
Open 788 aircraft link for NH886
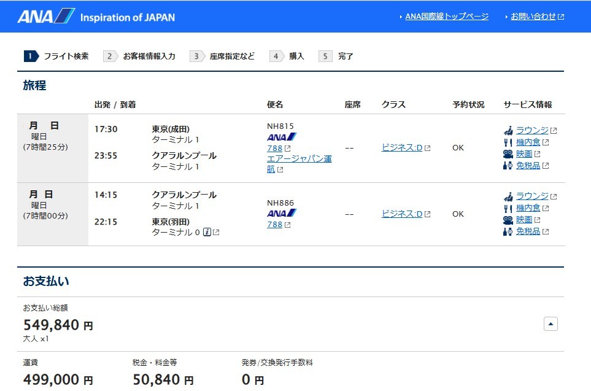pos(274,224)
